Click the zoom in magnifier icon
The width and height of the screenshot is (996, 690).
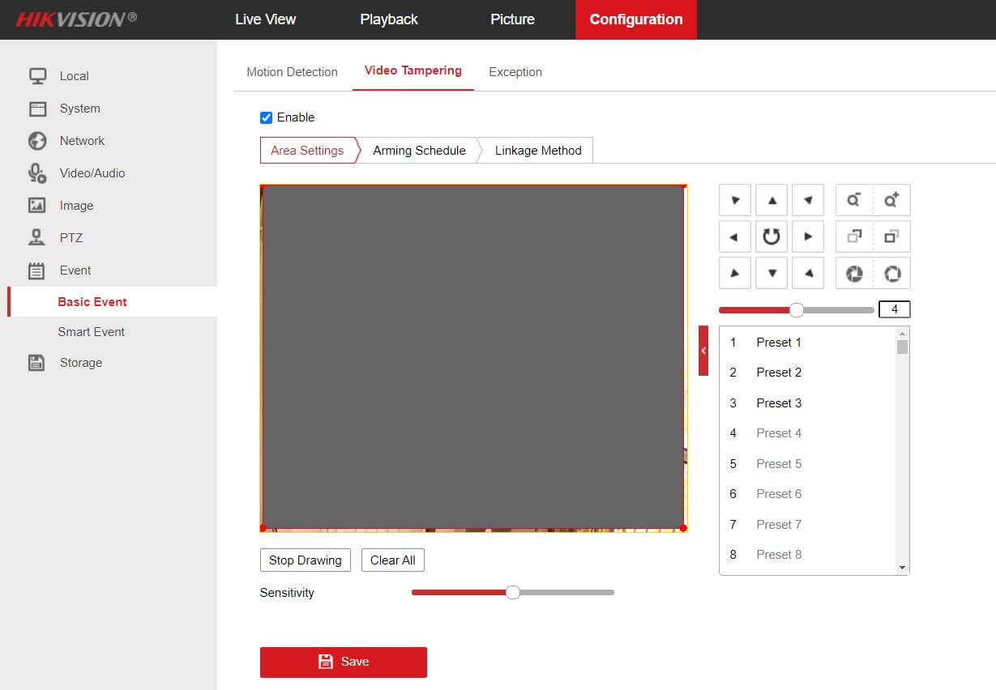(x=891, y=200)
